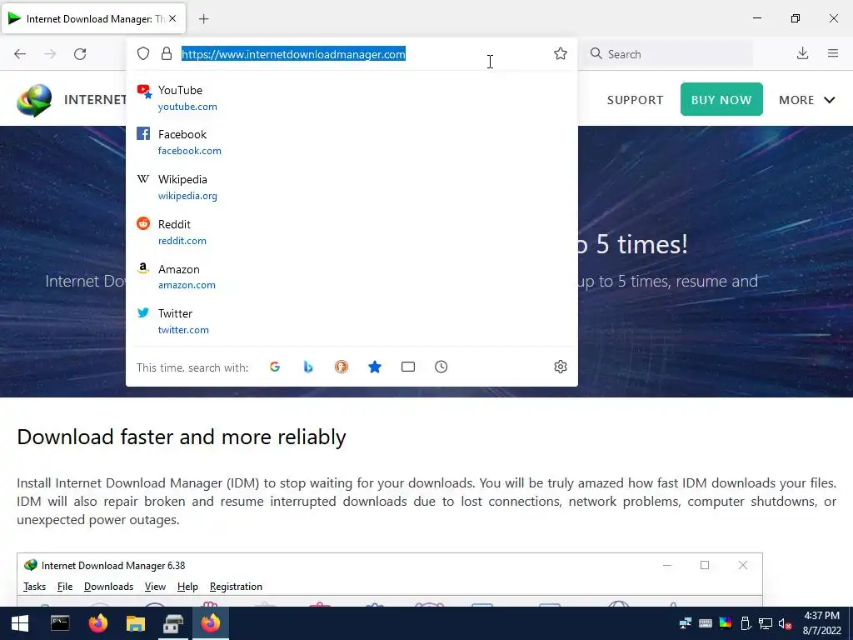Bookmark this page with the star icon

coord(561,53)
